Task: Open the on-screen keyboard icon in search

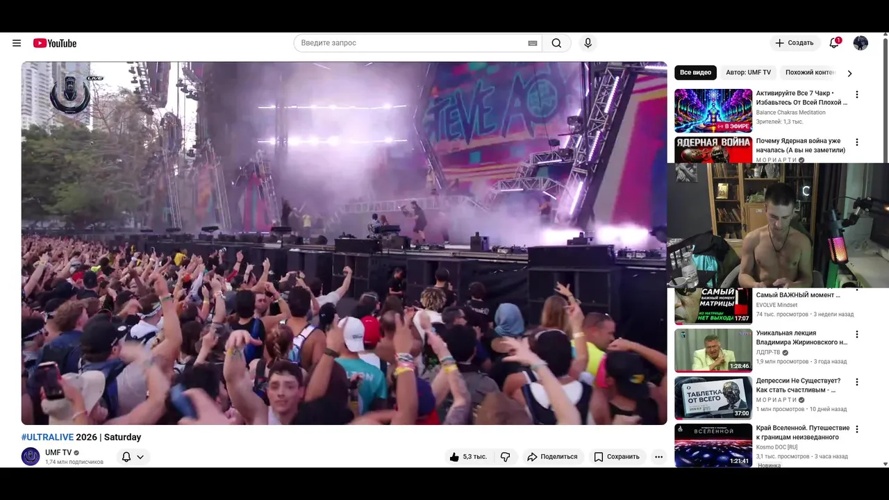Action: click(533, 43)
